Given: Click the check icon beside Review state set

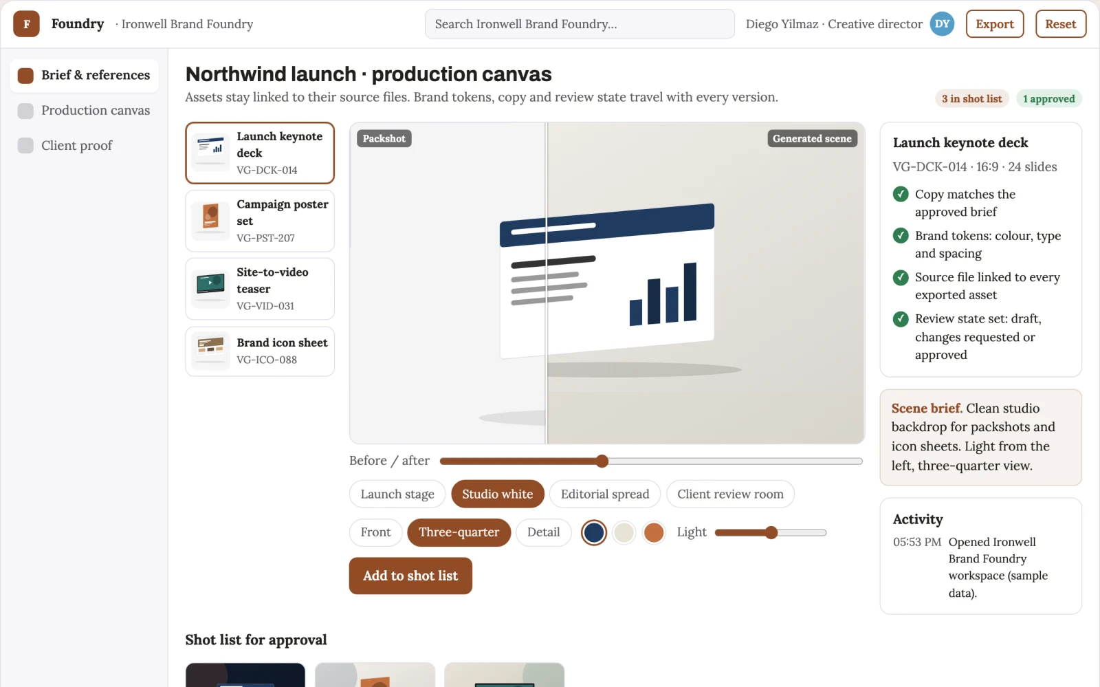Looking at the screenshot, I should click(901, 318).
